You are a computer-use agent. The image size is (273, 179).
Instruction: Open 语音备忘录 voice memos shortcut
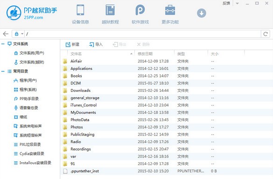click(x=26, y=108)
